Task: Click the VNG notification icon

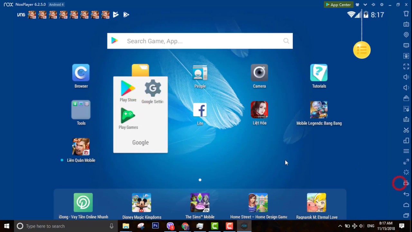Action: (x=21, y=15)
